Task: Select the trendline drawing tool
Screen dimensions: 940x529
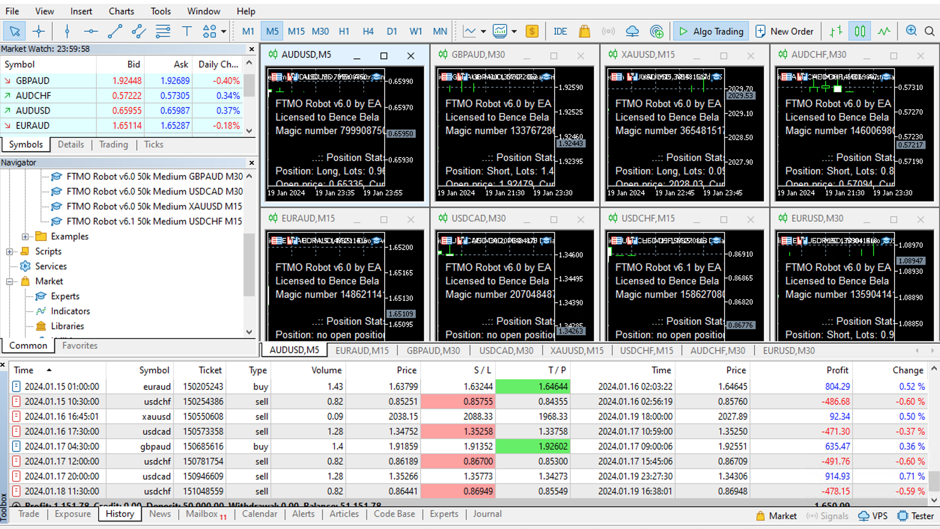Action: click(x=115, y=31)
